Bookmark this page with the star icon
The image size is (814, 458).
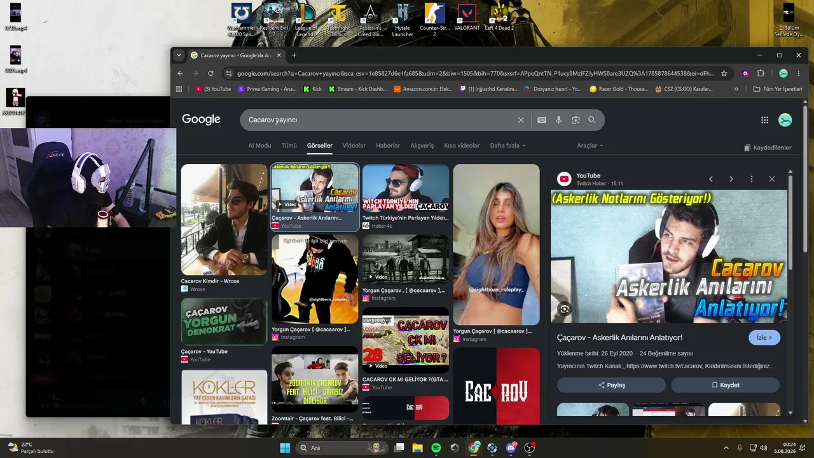(x=724, y=73)
